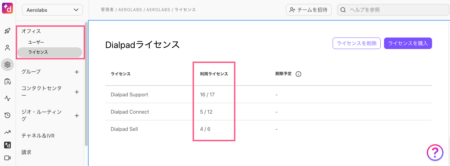The width and height of the screenshot is (450, 166).
Task: Open the Aerolabs office dropdown
Action: pyautogui.click(x=52, y=10)
